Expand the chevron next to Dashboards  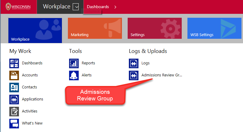115,7
